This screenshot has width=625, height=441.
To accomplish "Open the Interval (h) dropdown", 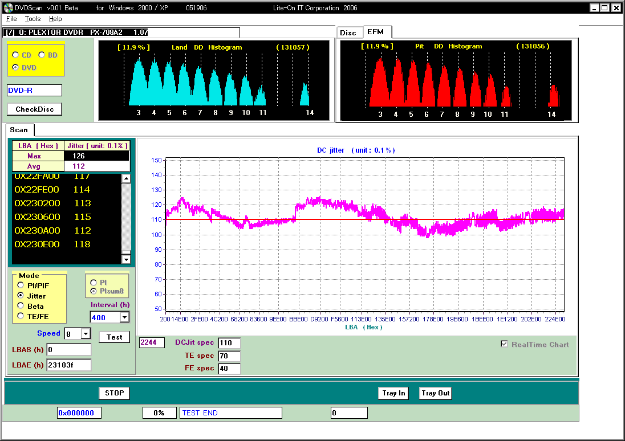I will click(x=124, y=317).
